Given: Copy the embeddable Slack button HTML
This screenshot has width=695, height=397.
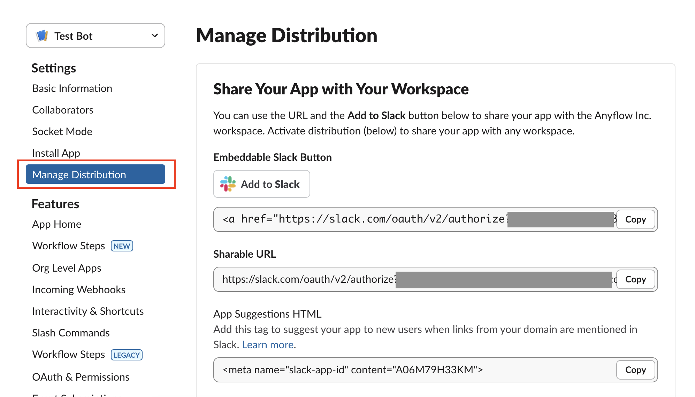Looking at the screenshot, I should pos(635,219).
